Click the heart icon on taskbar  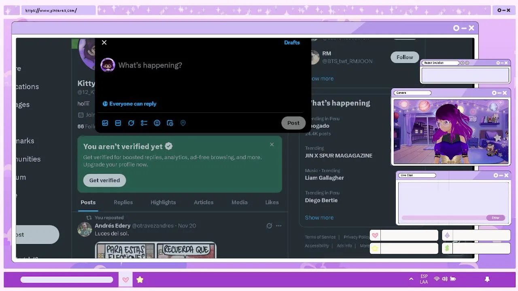click(125, 280)
